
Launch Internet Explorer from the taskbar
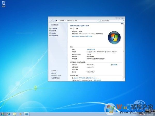pos(9,114)
